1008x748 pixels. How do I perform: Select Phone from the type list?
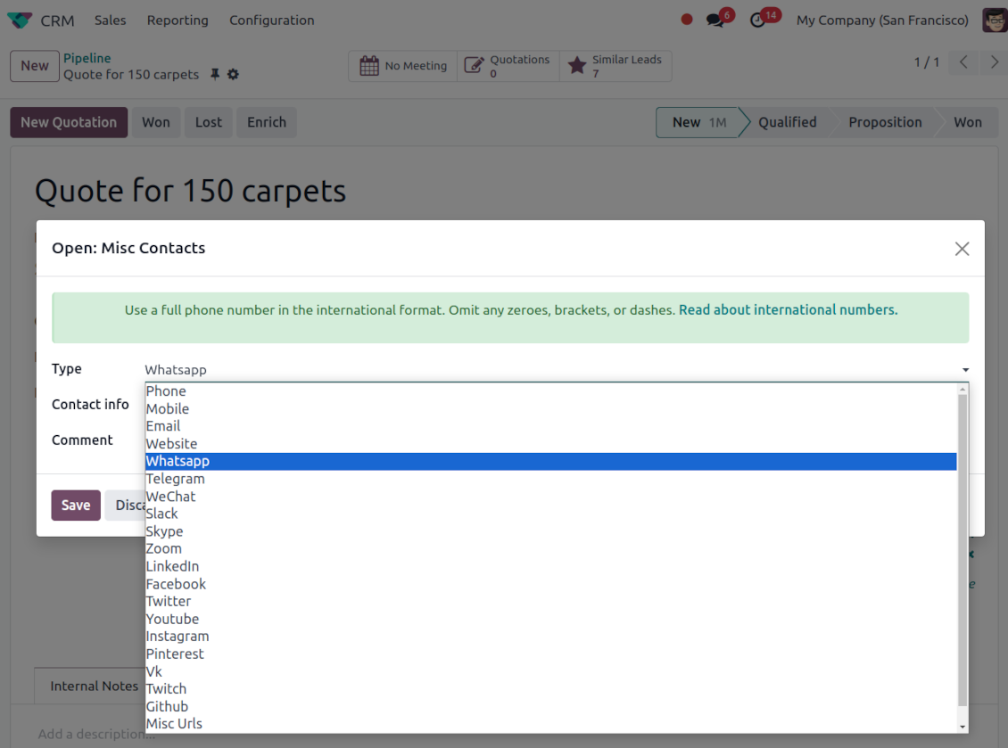click(551, 391)
